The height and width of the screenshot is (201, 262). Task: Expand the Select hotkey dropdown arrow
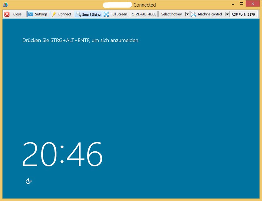(x=187, y=14)
